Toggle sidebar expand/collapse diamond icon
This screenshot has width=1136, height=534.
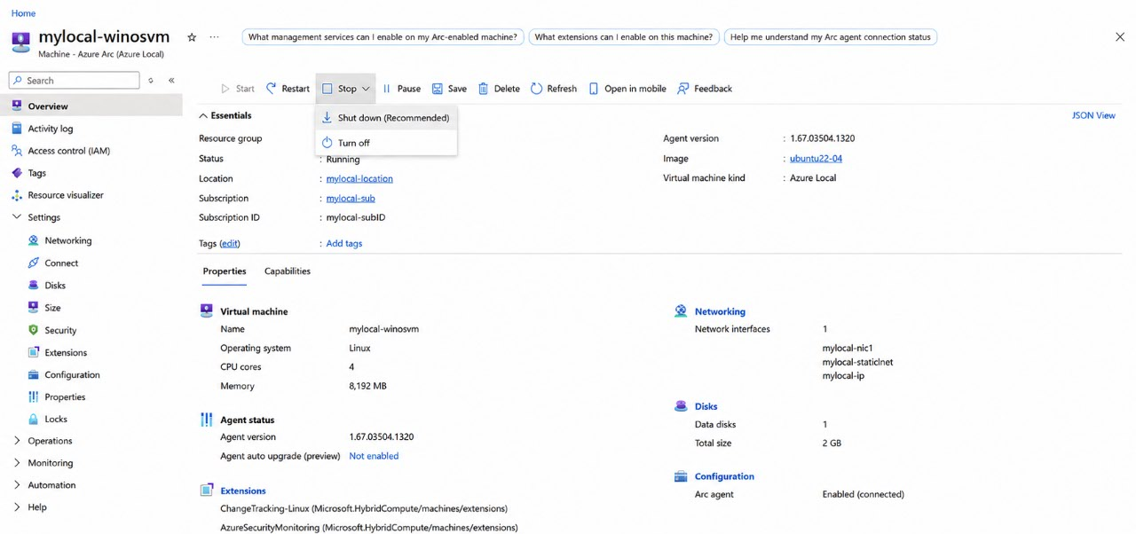[151, 81]
